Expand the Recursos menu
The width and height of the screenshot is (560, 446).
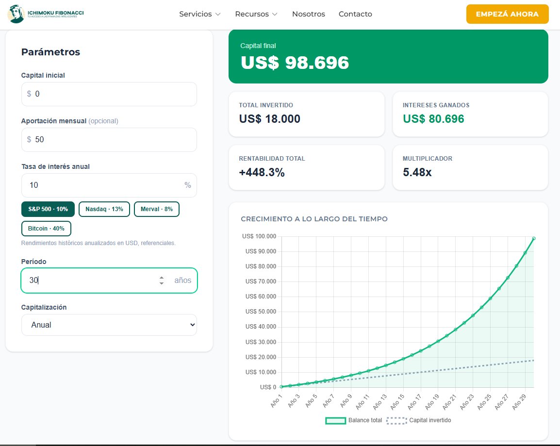(x=256, y=14)
